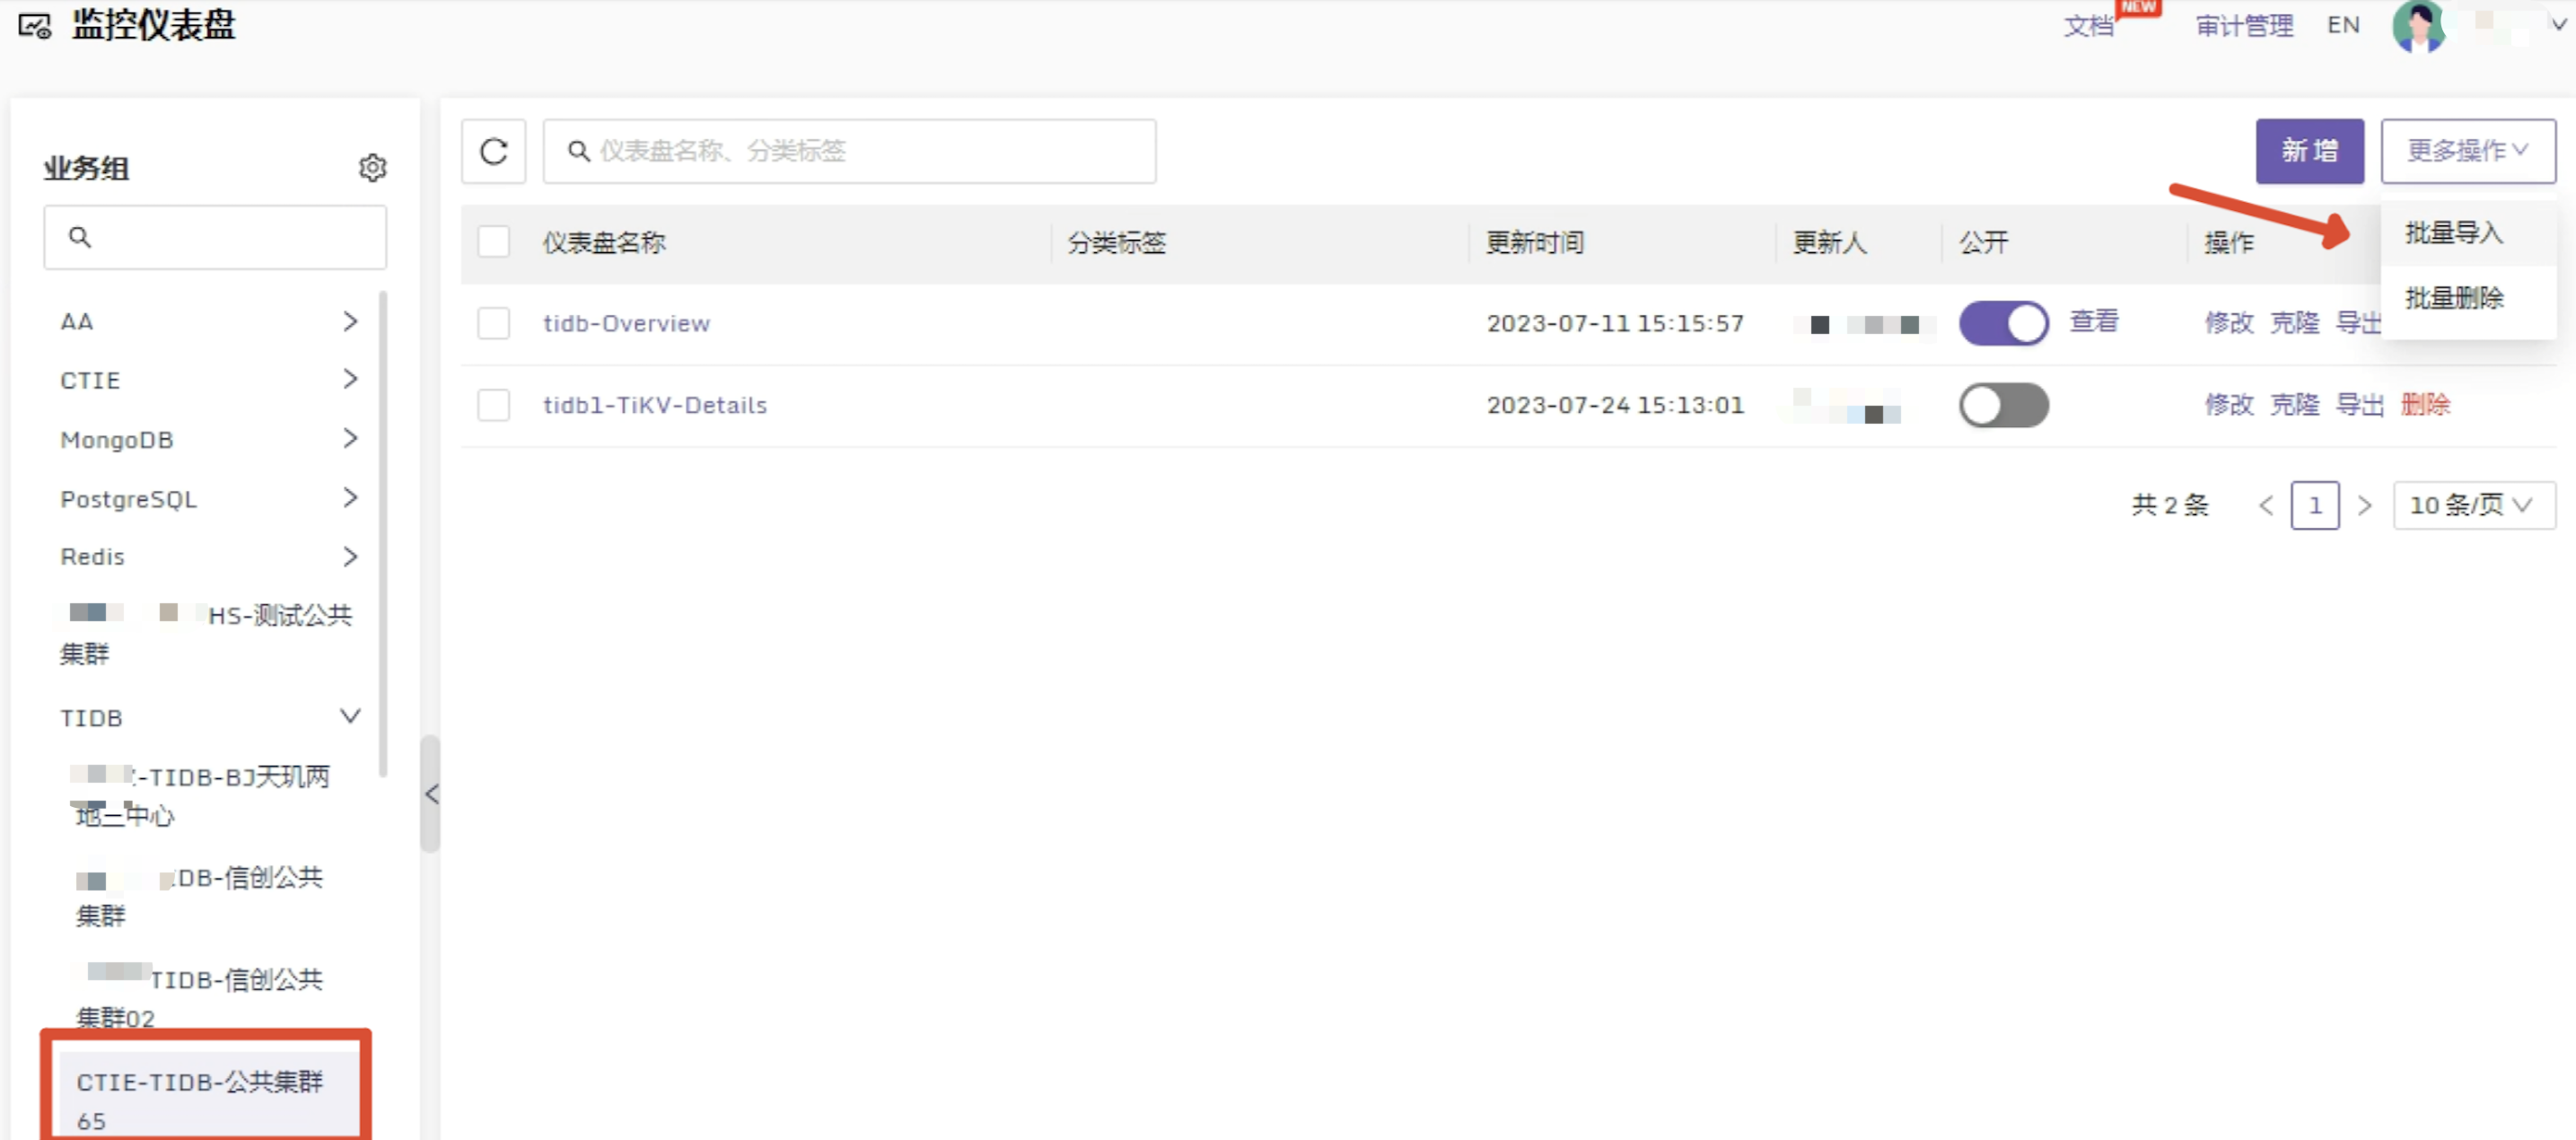Collapse sidebar using the panel arrow handle
Viewport: 2576px width, 1140px height.
431,794
